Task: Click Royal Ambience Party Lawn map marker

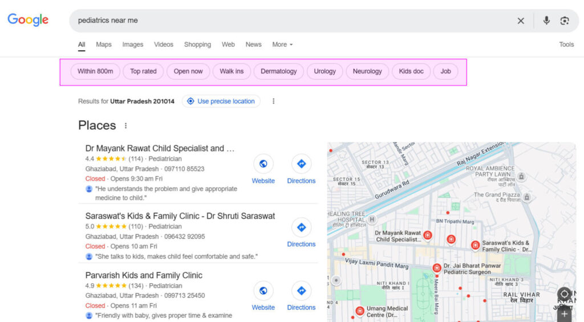Action: point(521,177)
